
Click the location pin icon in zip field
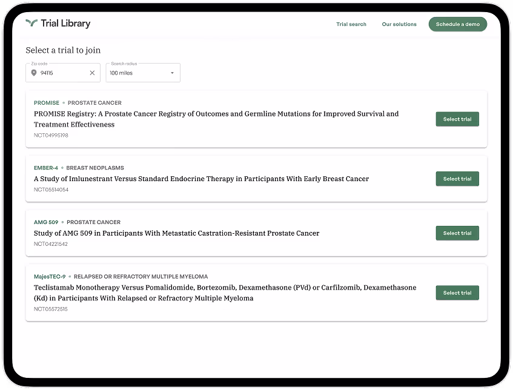click(34, 73)
